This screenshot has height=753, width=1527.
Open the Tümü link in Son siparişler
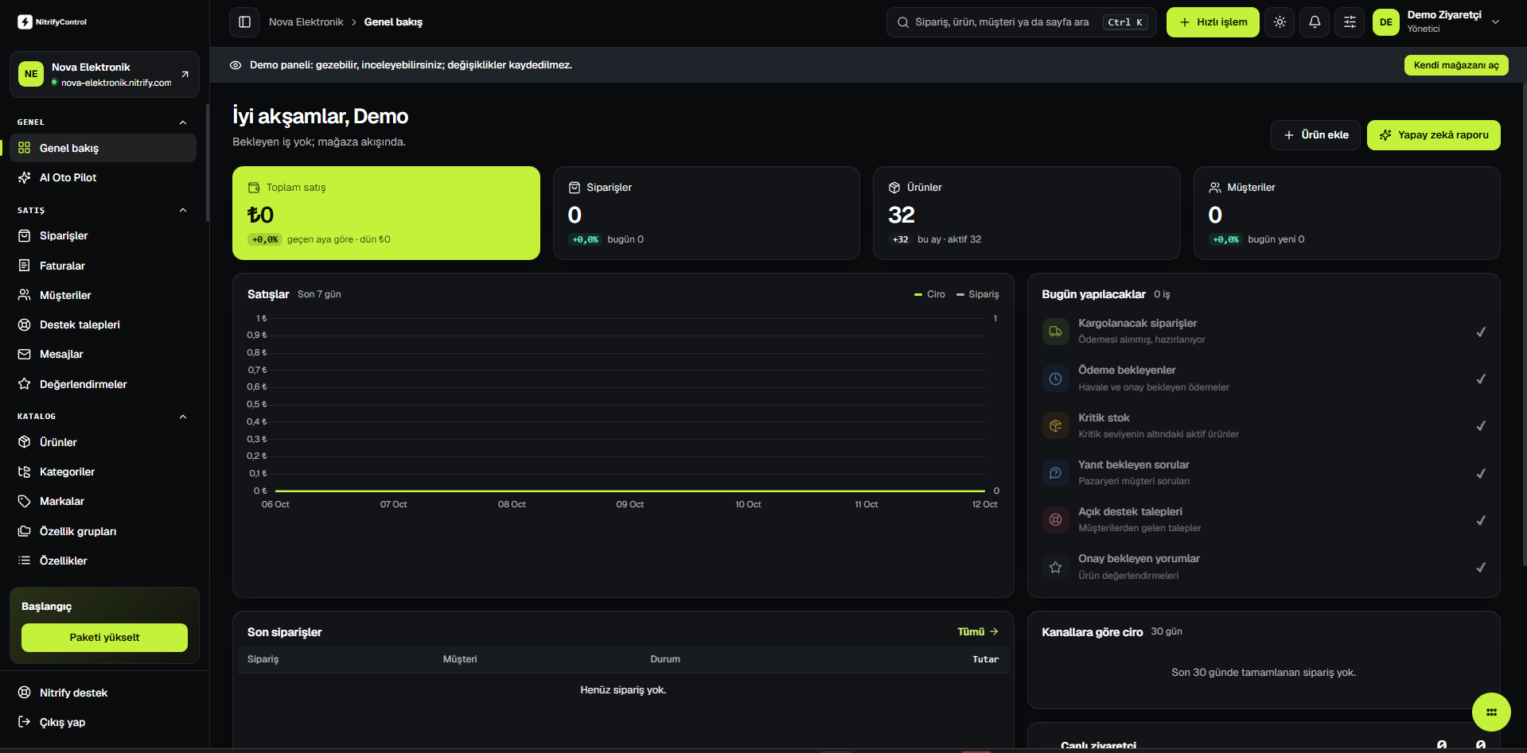pos(978,632)
